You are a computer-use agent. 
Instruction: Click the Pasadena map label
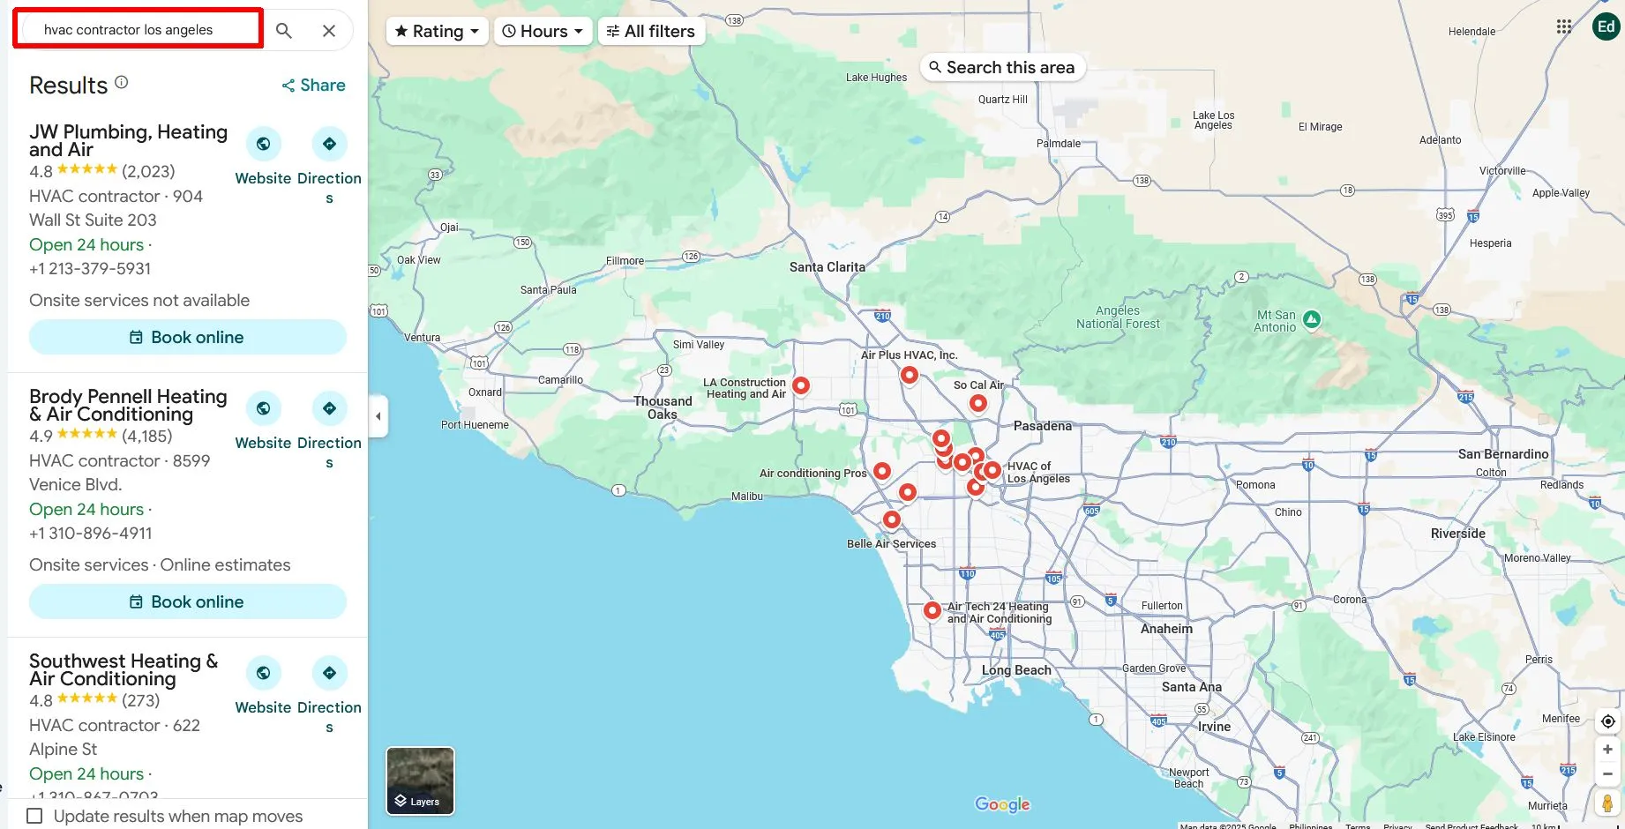[x=1043, y=426]
